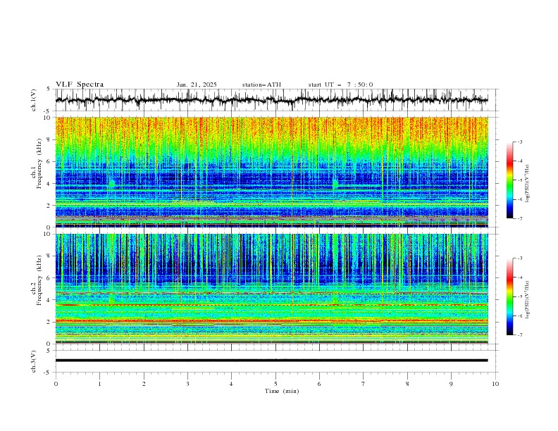This screenshot has width=558, height=431.
Task: Click the date "Jan. 21, 2025"
Action: point(197,85)
